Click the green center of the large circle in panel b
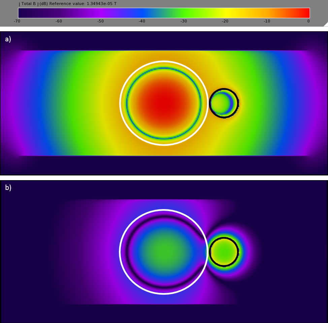Screen dimensions: 328x323 pos(164,252)
